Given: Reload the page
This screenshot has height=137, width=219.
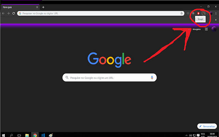Looking at the screenshot, I should click(14, 13).
